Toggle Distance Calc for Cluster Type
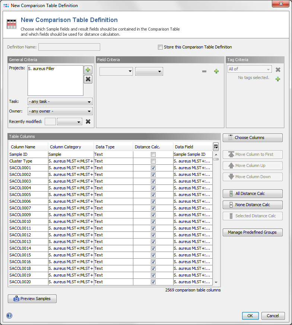 tap(153, 161)
